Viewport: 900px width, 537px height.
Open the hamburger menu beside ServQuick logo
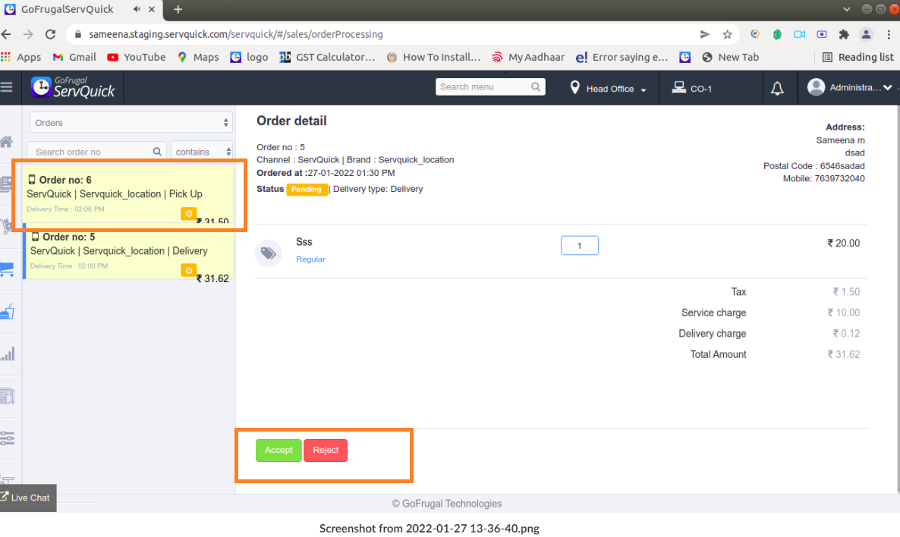click(x=6, y=87)
